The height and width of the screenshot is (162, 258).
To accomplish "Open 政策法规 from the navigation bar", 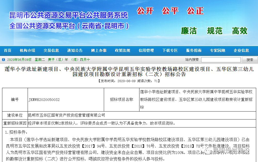I will point(122,50).
